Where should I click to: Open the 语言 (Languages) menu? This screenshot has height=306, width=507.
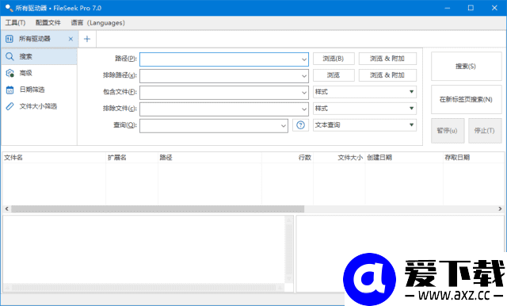(x=97, y=23)
